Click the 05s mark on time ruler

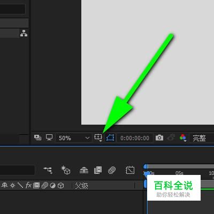tap(179, 173)
